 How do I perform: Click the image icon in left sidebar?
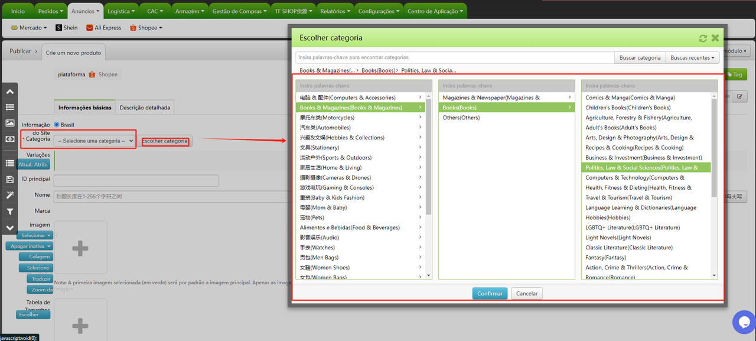[x=10, y=123]
